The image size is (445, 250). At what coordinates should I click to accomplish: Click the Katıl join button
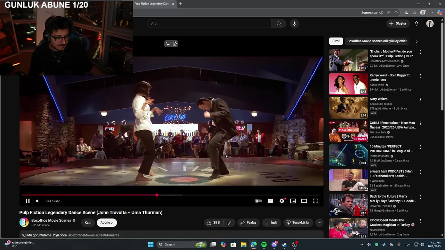coord(88,223)
